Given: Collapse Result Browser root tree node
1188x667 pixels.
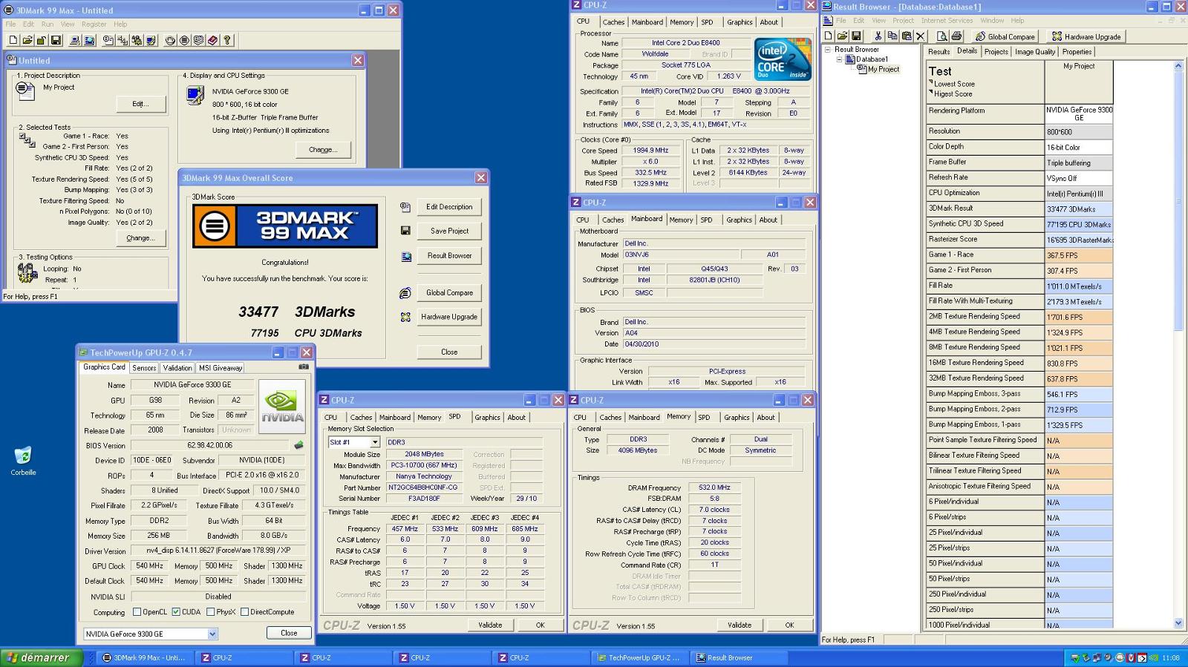Looking at the screenshot, I should click(828, 50).
